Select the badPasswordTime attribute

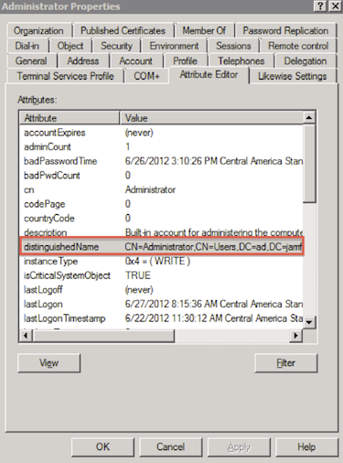point(162,161)
